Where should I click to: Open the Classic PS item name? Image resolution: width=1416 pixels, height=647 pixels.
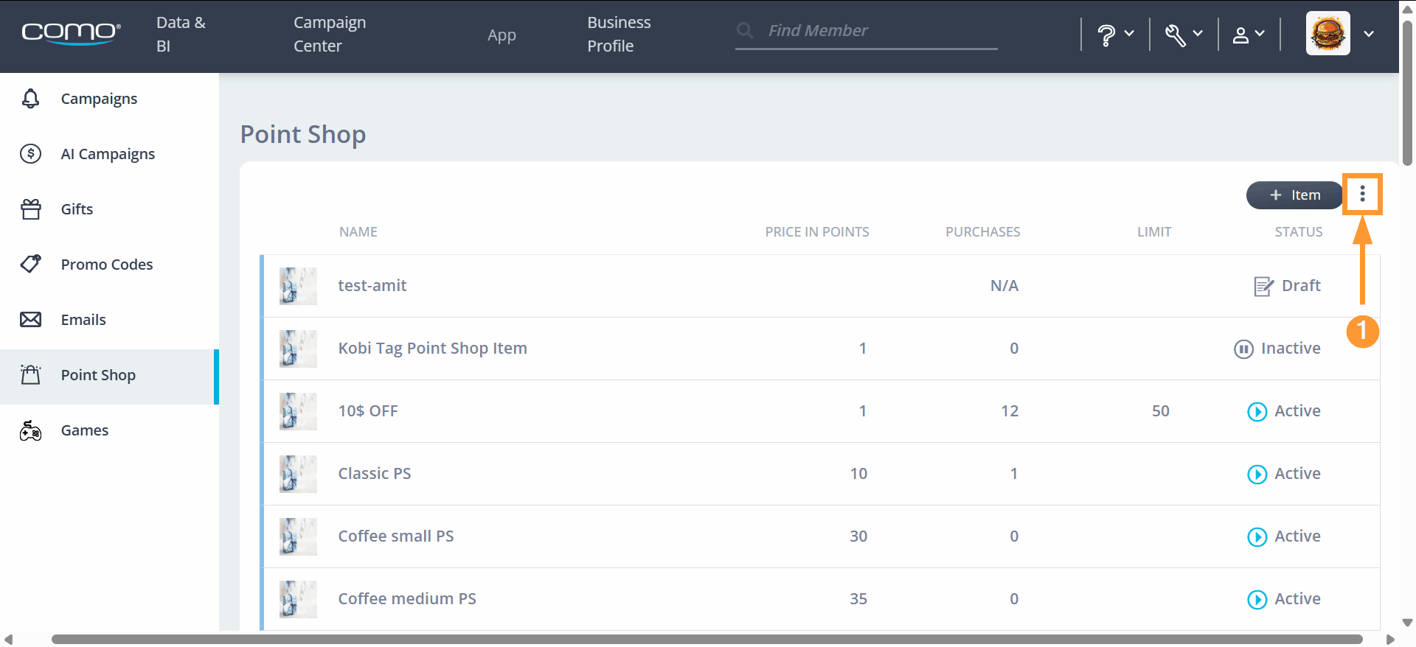point(375,474)
